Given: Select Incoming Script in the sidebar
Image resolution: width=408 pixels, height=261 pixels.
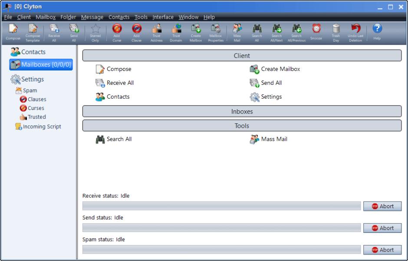Looking at the screenshot, I should click(x=38, y=126).
